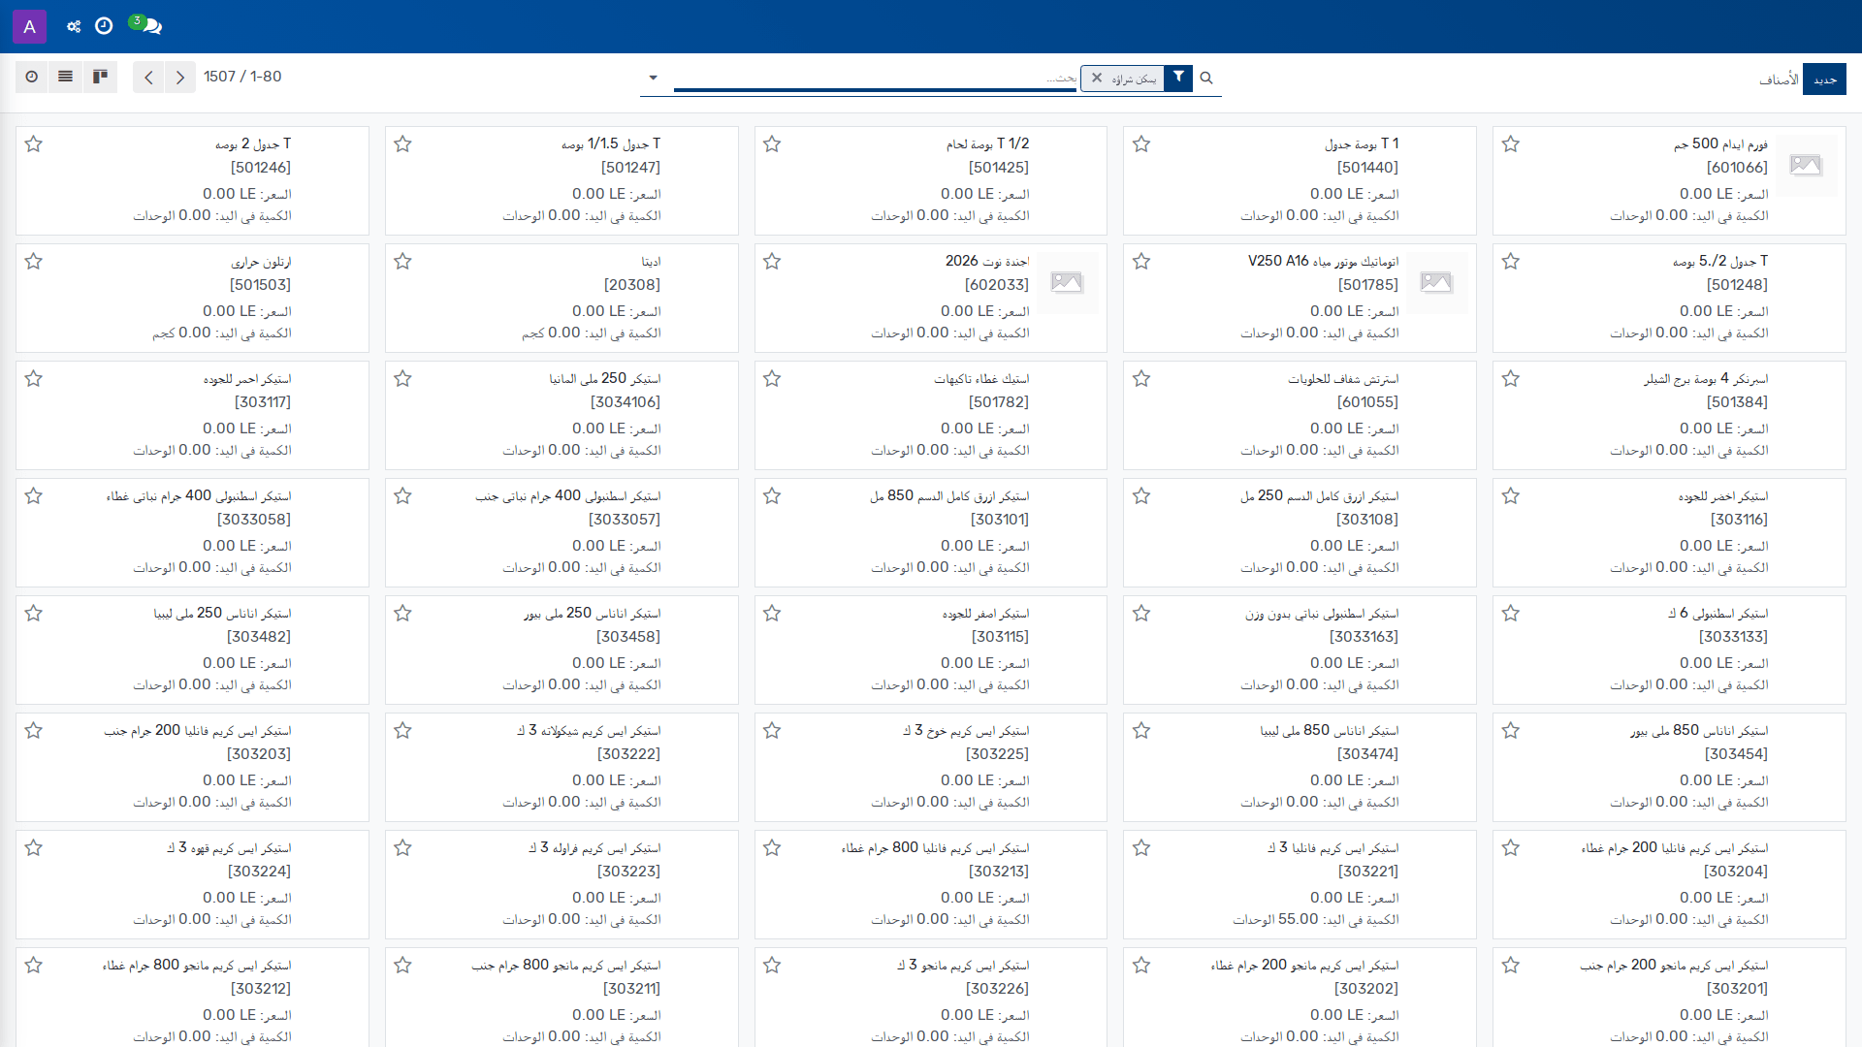Favorite product [501440] with its star
Screen dimensions: 1862x1047
point(1141,144)
